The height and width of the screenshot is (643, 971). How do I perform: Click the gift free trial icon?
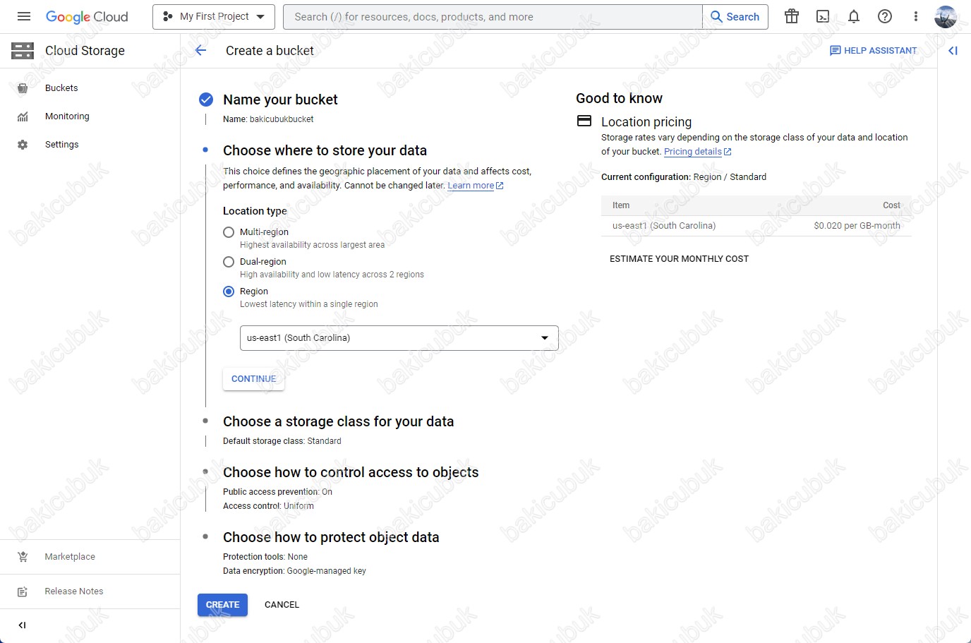coord(792,16)
